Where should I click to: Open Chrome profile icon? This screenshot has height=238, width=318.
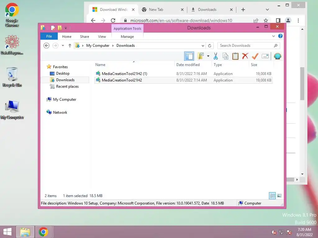pos(288,20)
